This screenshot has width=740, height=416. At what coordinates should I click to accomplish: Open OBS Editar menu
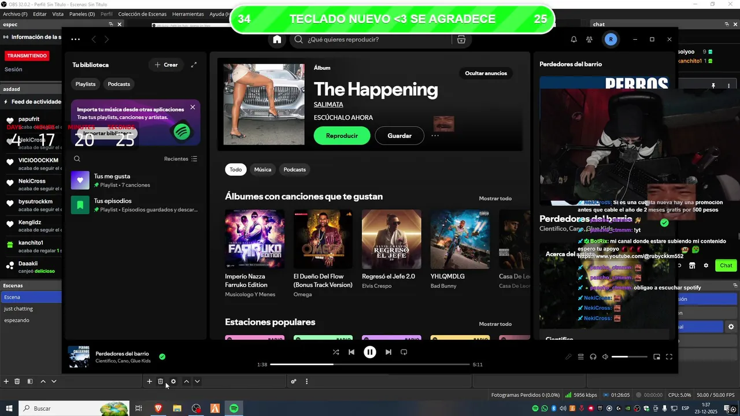[40, 14]
